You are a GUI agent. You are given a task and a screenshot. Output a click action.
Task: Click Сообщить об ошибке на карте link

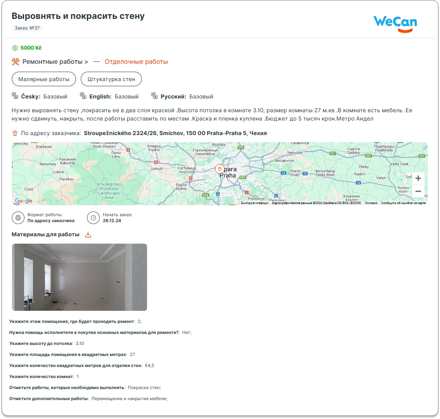pos(403,203)
